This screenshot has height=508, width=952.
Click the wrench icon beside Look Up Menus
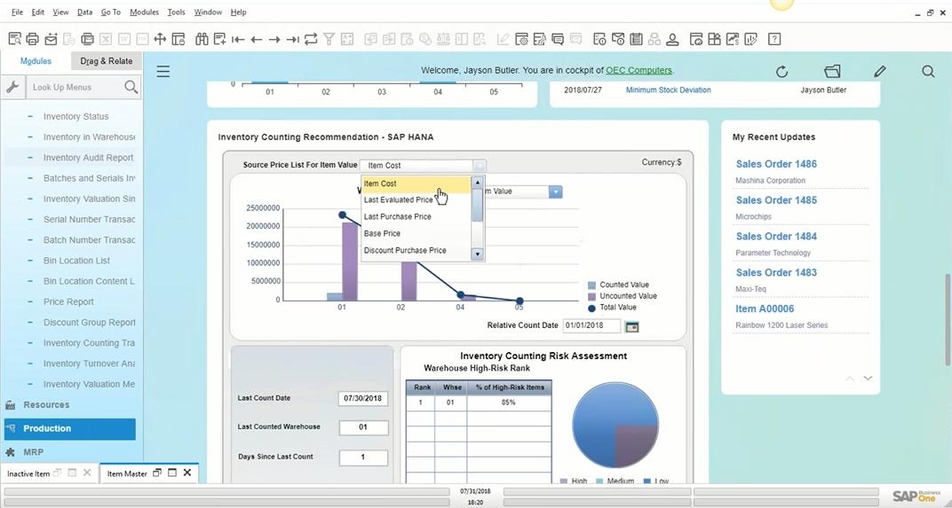point(12,87)
